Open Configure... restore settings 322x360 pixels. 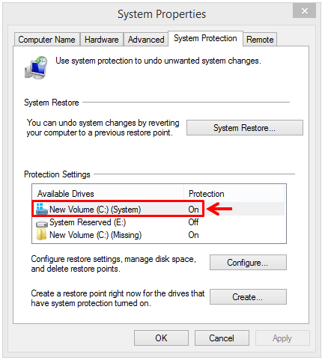(x=248, y=263)
